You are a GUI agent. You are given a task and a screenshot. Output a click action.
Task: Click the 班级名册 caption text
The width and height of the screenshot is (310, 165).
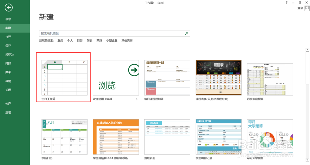coord(150,158)
